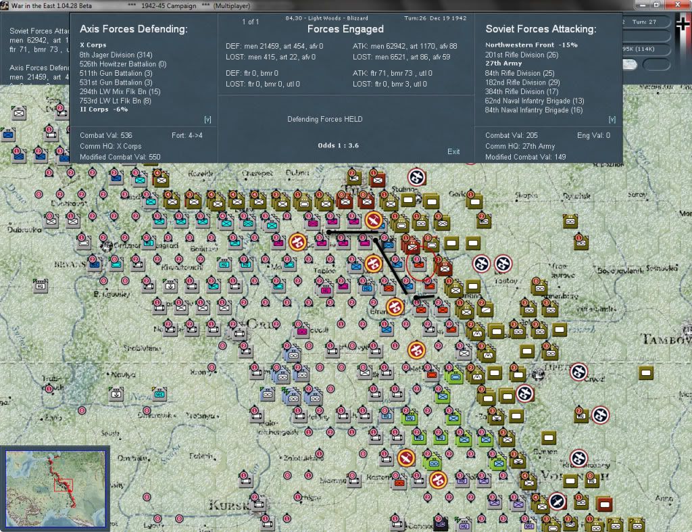
Task: Select the Soviet airbase over Krasnolesny label
Action: pyautogui.click(x=578, y=458)
